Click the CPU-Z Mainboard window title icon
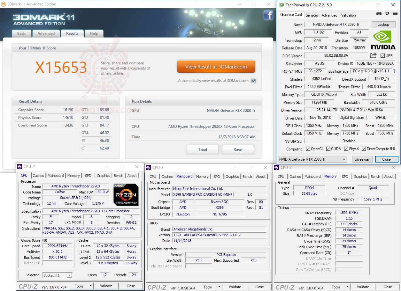Image resolution: width=401 pixels, height=291 pixels. (149, 168)
